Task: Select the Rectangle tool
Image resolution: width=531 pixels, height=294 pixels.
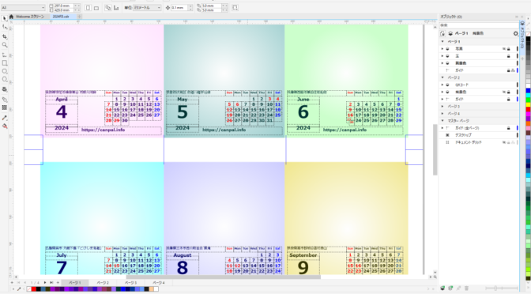Action: (x=5, y=63)
